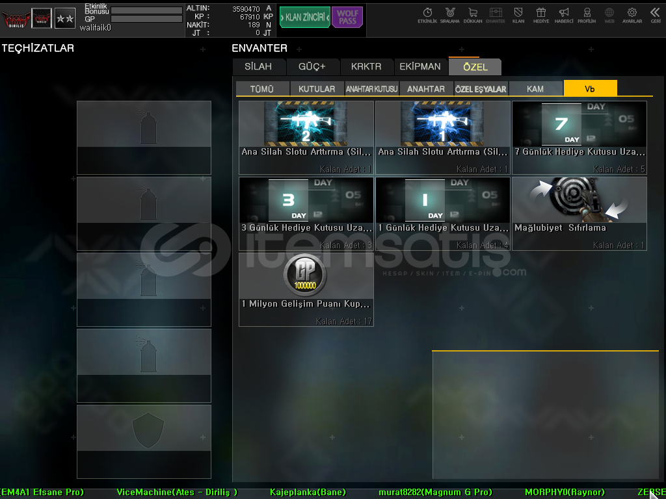This screenshot has width=666, height=499.
Task: Click the NAKİT balance value 189
Action: click(x=254, y=25)
